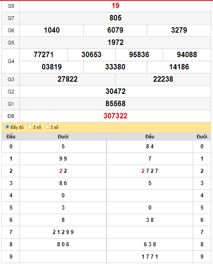This screenshot has width=213, height=264.
Task: Click the special prize number 307322
Action: click(x=116, y=116)
